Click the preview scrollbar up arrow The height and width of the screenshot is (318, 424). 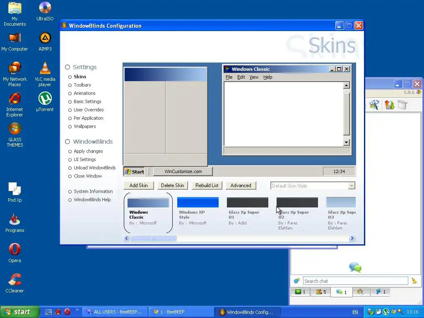tap(347, 85)
